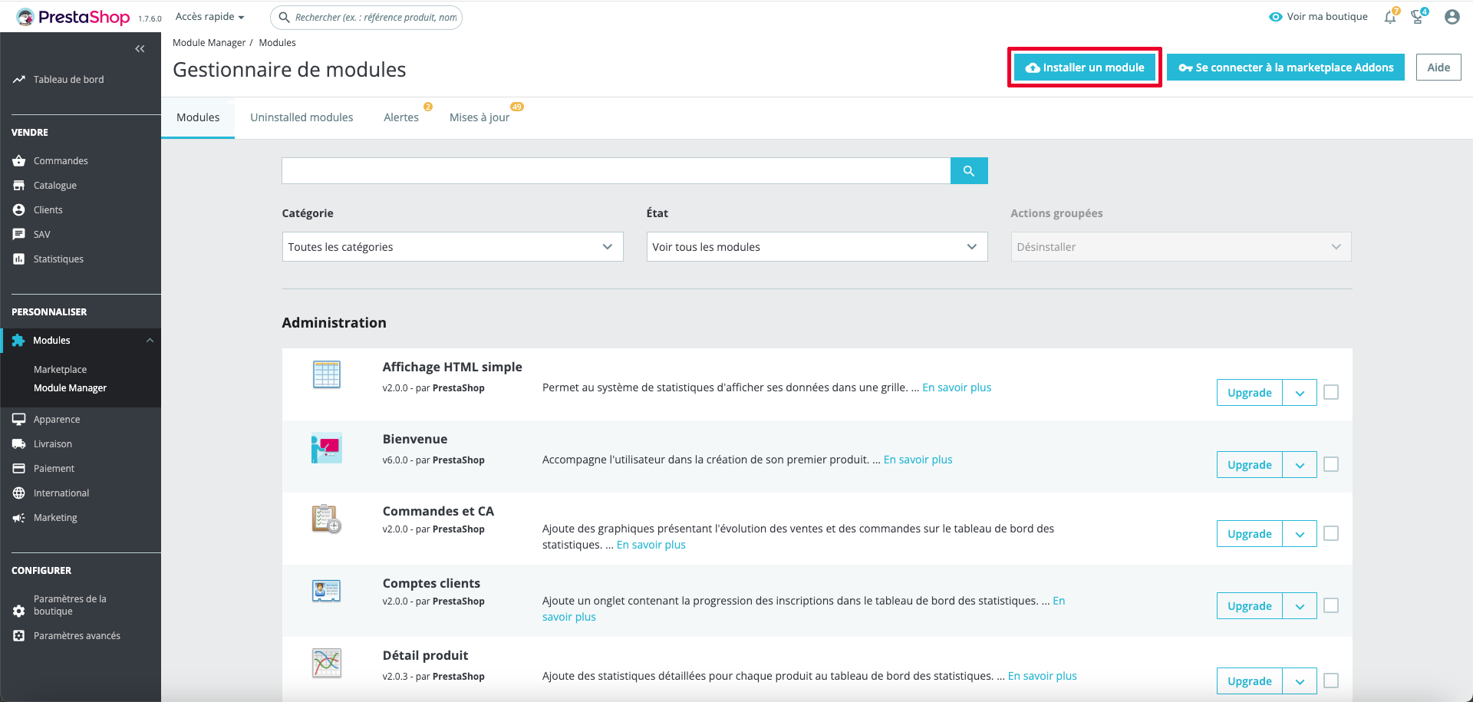This screenshot has width=1473, height=702.
Task: Switch to the Modules tab
Action: 198,117
